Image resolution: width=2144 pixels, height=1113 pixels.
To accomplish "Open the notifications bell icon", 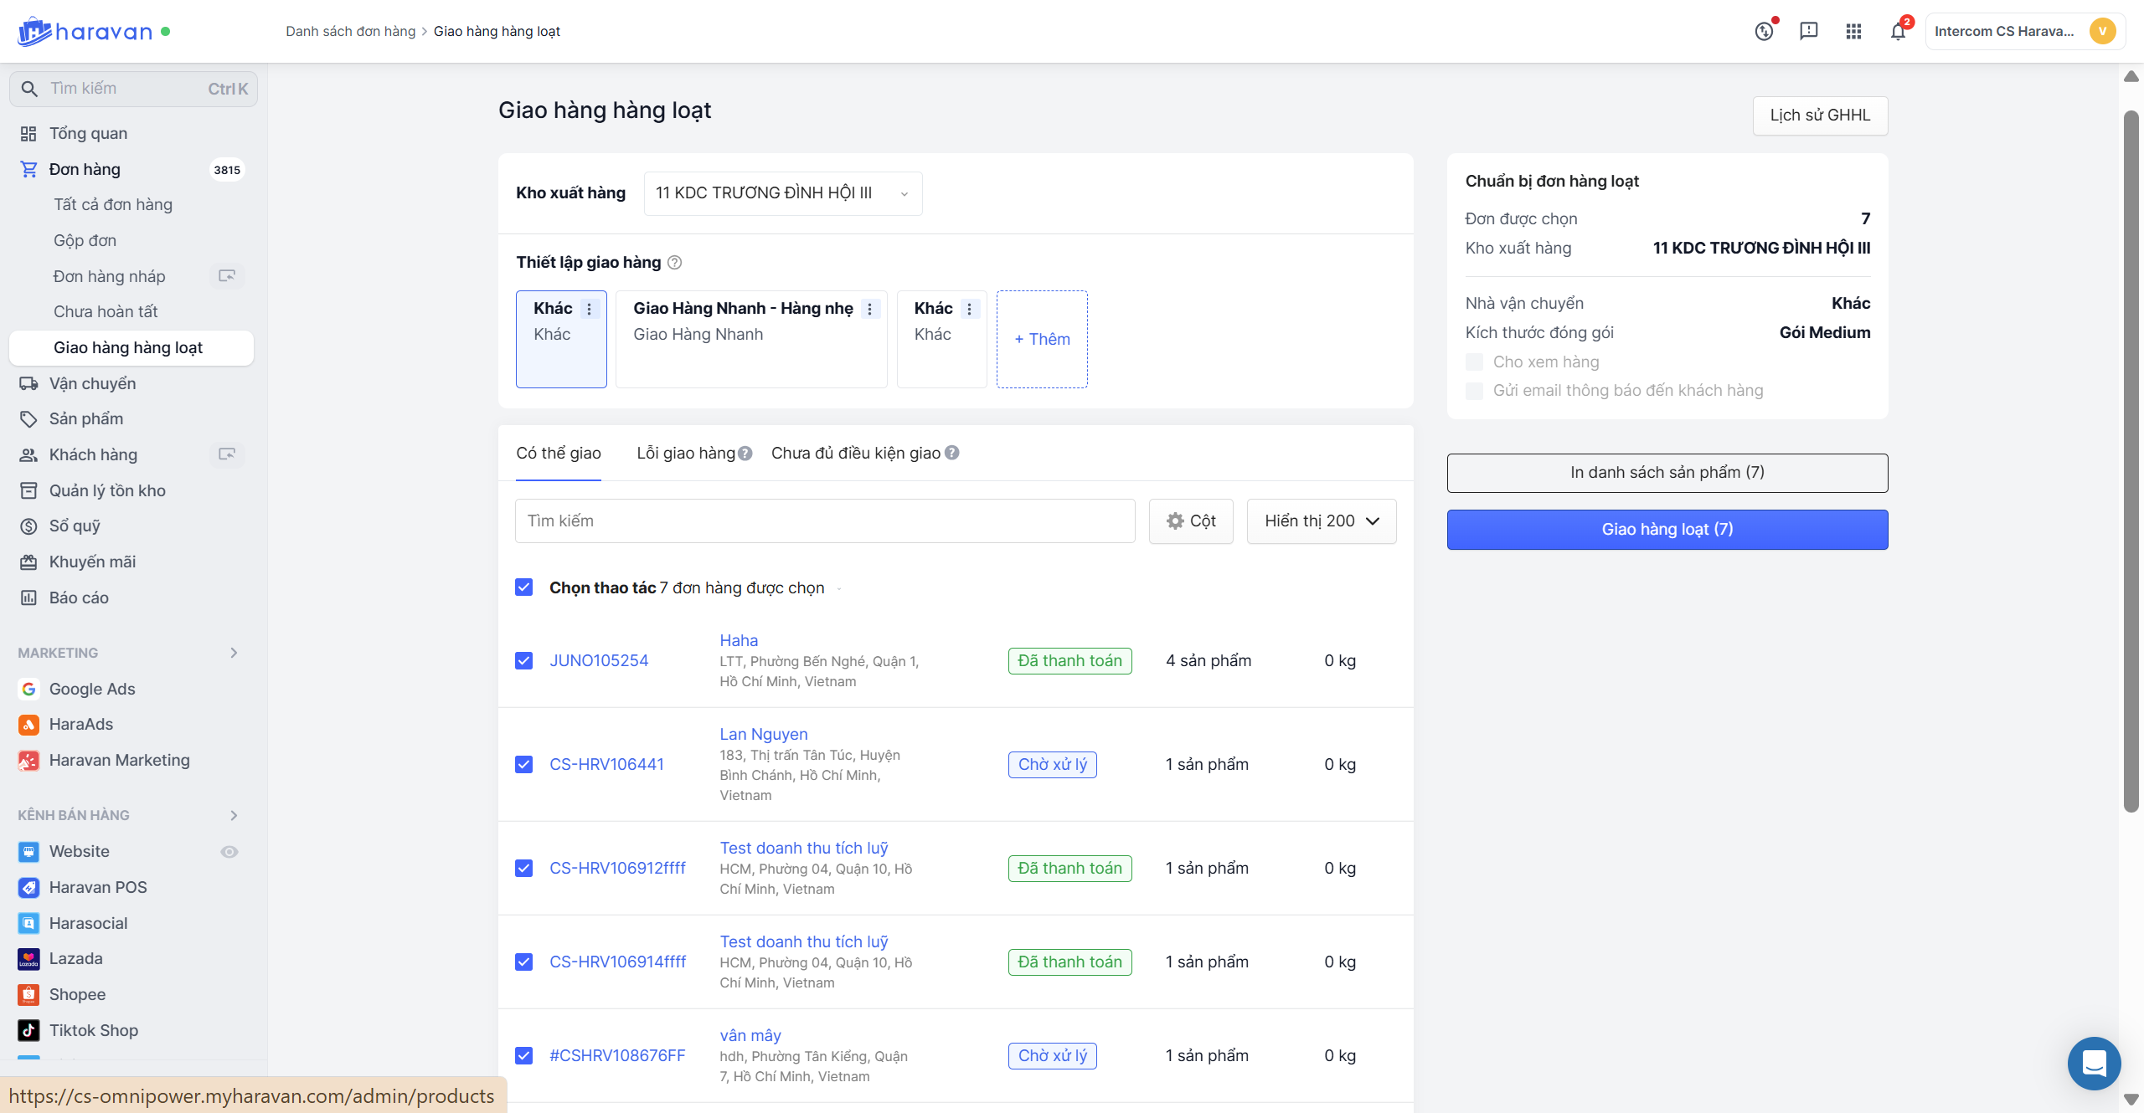I will 1898,32.
